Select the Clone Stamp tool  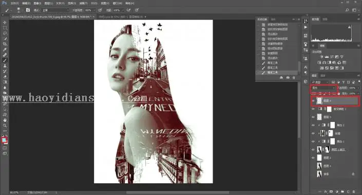(x=5, y=66)
